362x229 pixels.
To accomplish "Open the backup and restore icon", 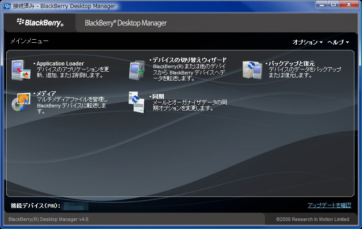I will coord(253,70).
